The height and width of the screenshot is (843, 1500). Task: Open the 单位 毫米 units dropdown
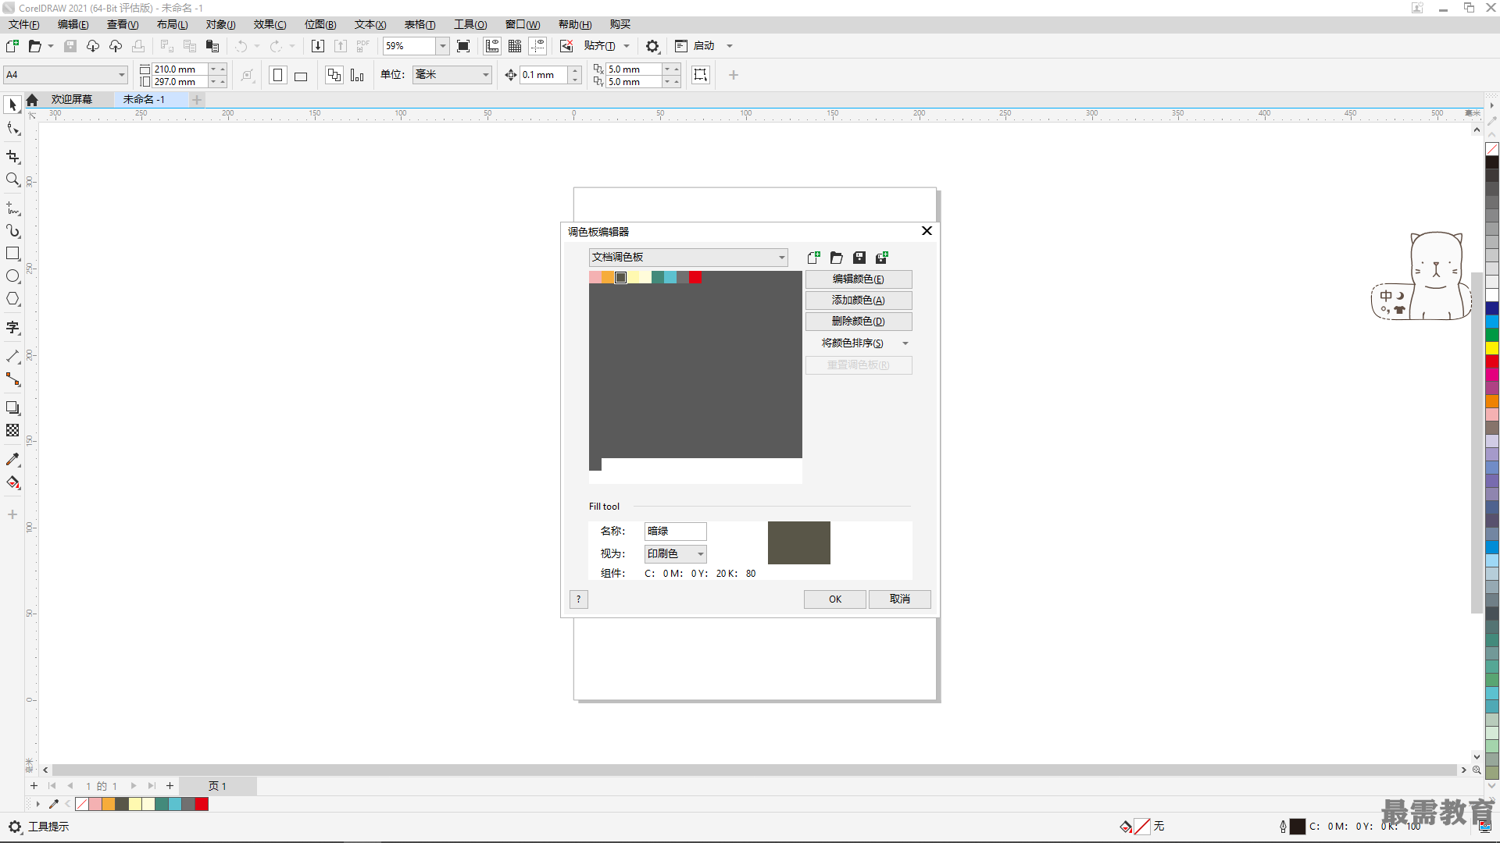[x=452, y=75]
